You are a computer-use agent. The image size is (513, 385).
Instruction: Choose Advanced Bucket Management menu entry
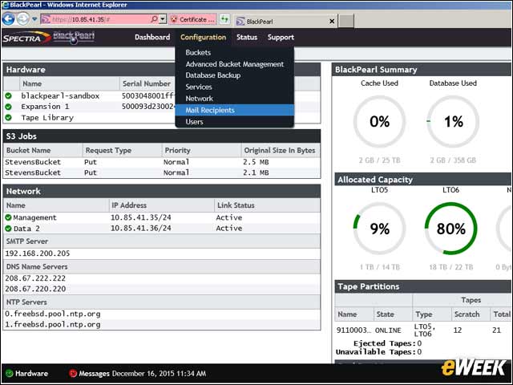pyautogui.click(x=235, y=64)
